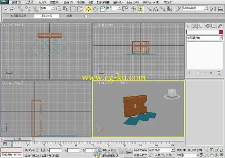Toggle the 3D Snaps button
This screenshot has height=158, width=225.
pyautogui.click(x=149, y=9)
